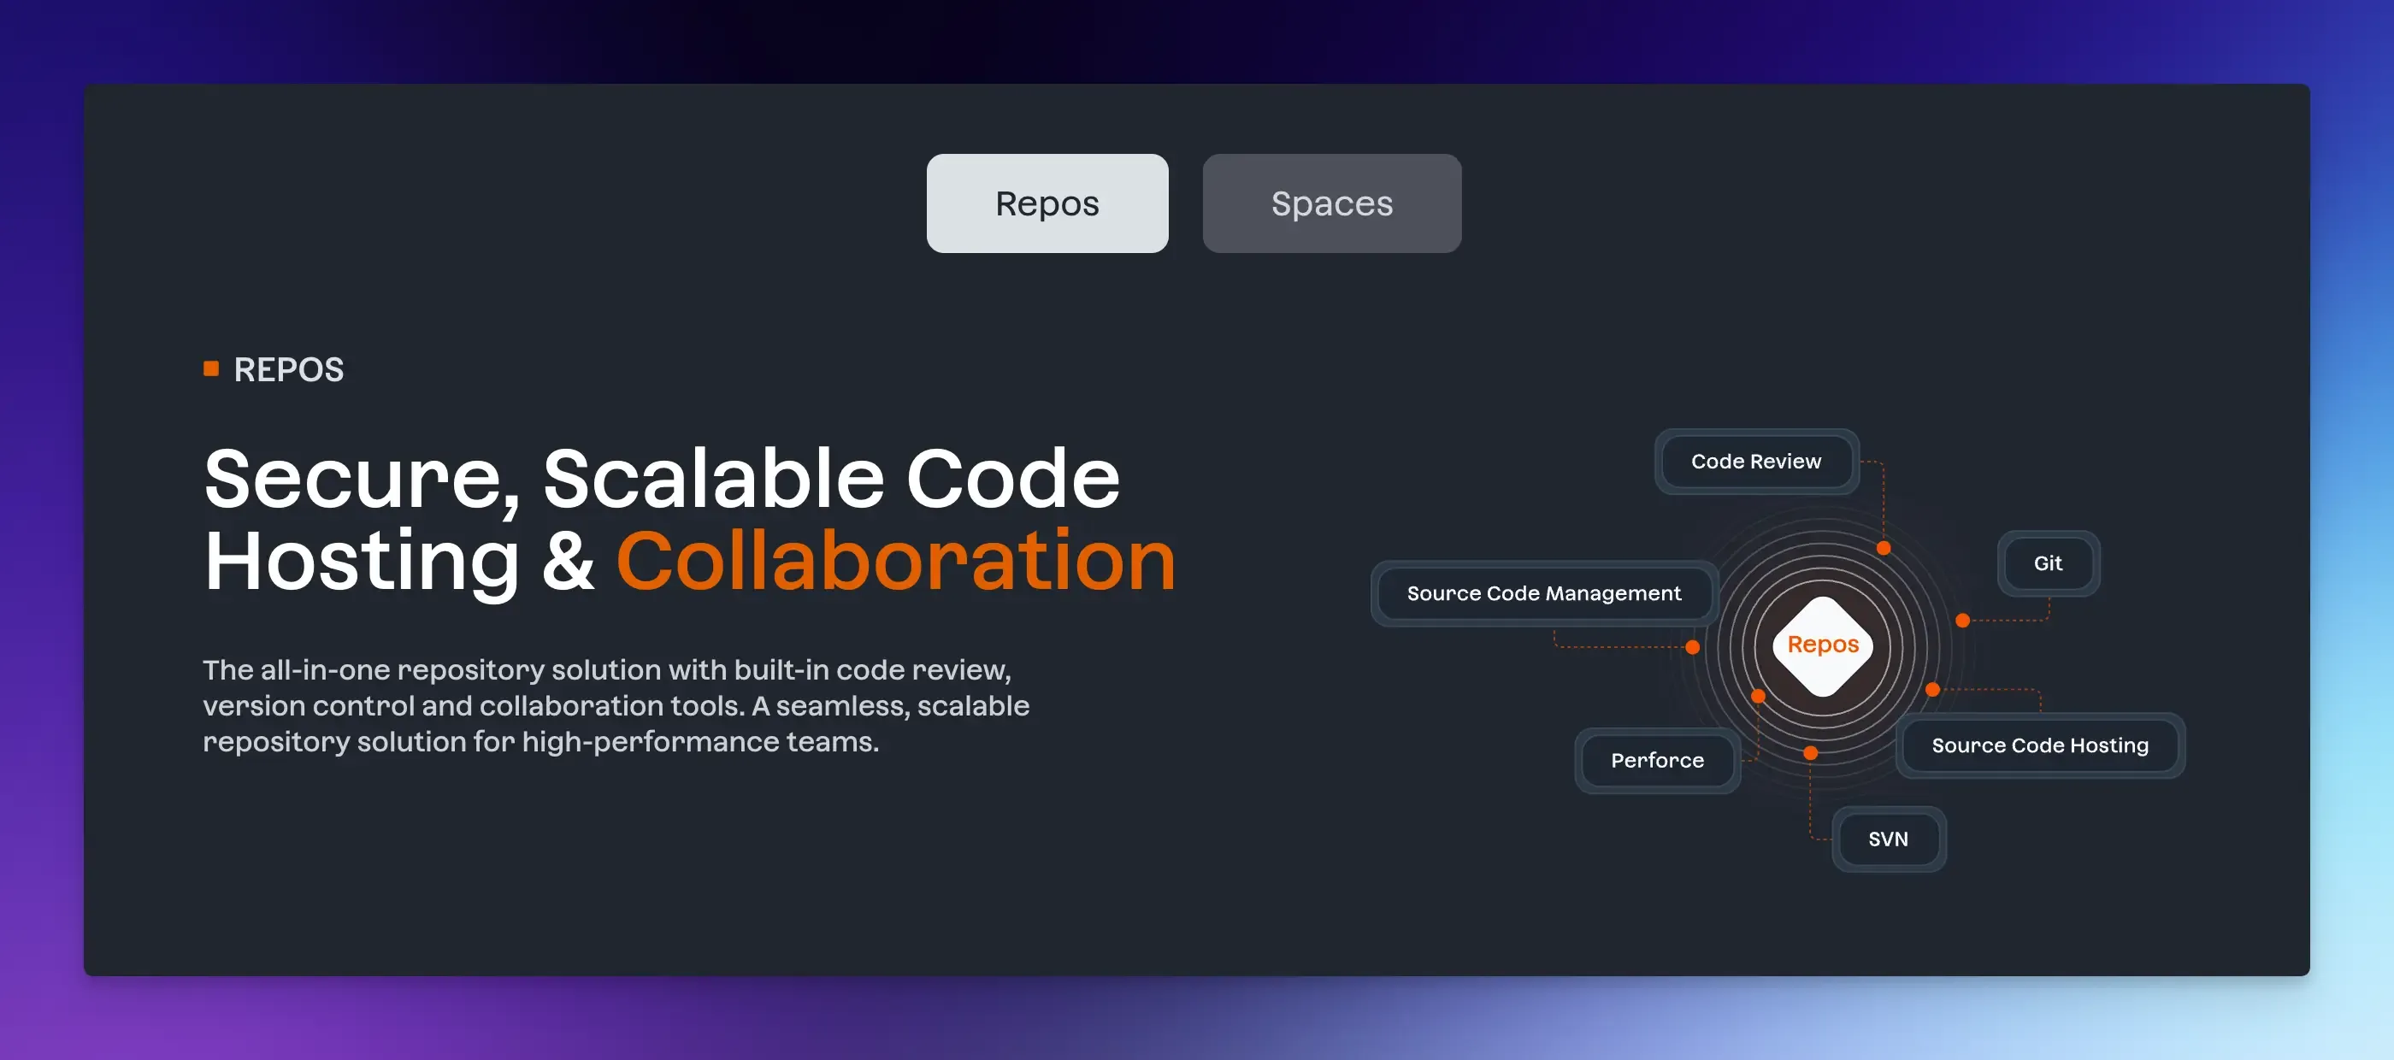Click the Source Code Hosting node
Screen dimensions: 2394x1060
(x=2039, y=745)
